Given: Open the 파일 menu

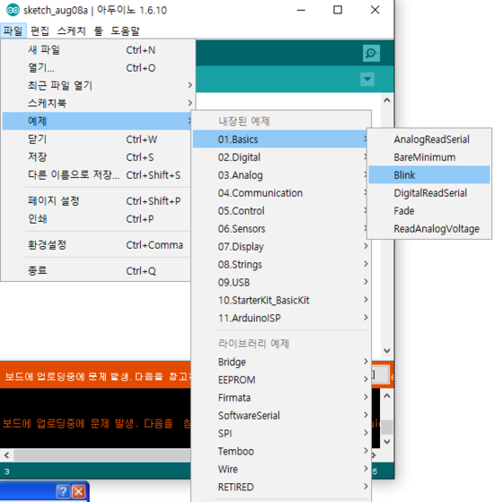Looking at the screenshot, I should [13, 31].
